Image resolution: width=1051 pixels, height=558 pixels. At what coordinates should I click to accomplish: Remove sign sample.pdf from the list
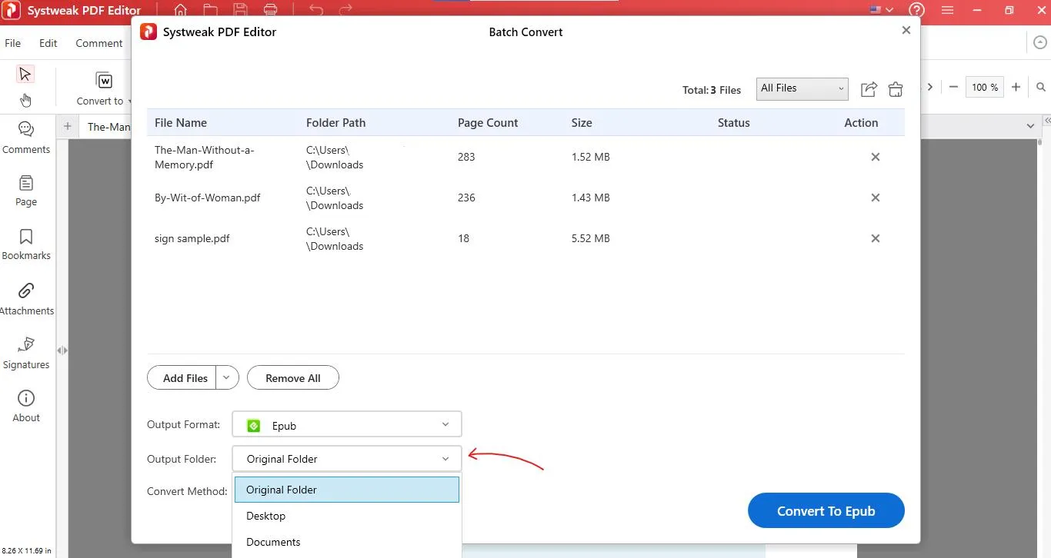(875, 238)
